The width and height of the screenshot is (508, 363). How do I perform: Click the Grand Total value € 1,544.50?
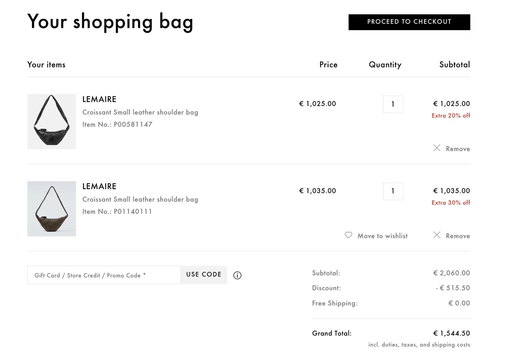(451, 333)
